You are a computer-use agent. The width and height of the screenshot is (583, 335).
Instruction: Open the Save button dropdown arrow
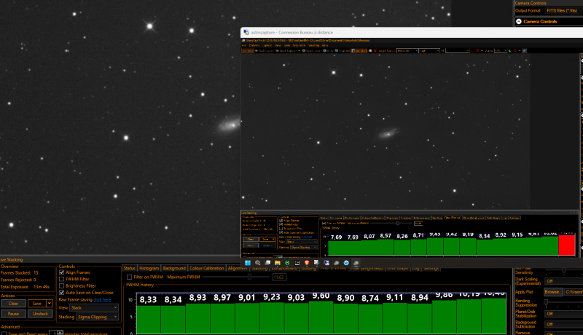coord(49,304)
